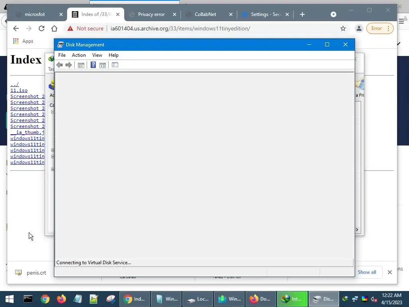
Task: Close the Settings tab
Action: [287, 14]
